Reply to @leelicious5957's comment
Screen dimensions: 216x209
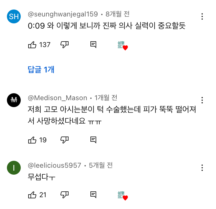pyautogui.click(x=93, y=195)
